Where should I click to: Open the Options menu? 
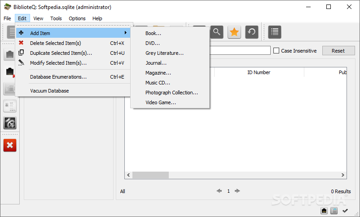77,18
